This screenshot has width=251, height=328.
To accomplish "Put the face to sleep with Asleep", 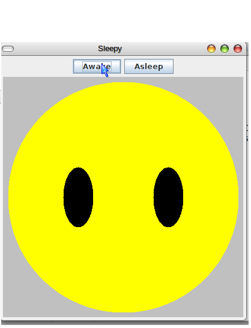I will point(149,67).
